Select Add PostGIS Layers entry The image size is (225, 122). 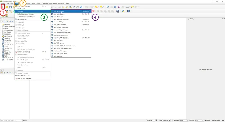pos(71,22)
